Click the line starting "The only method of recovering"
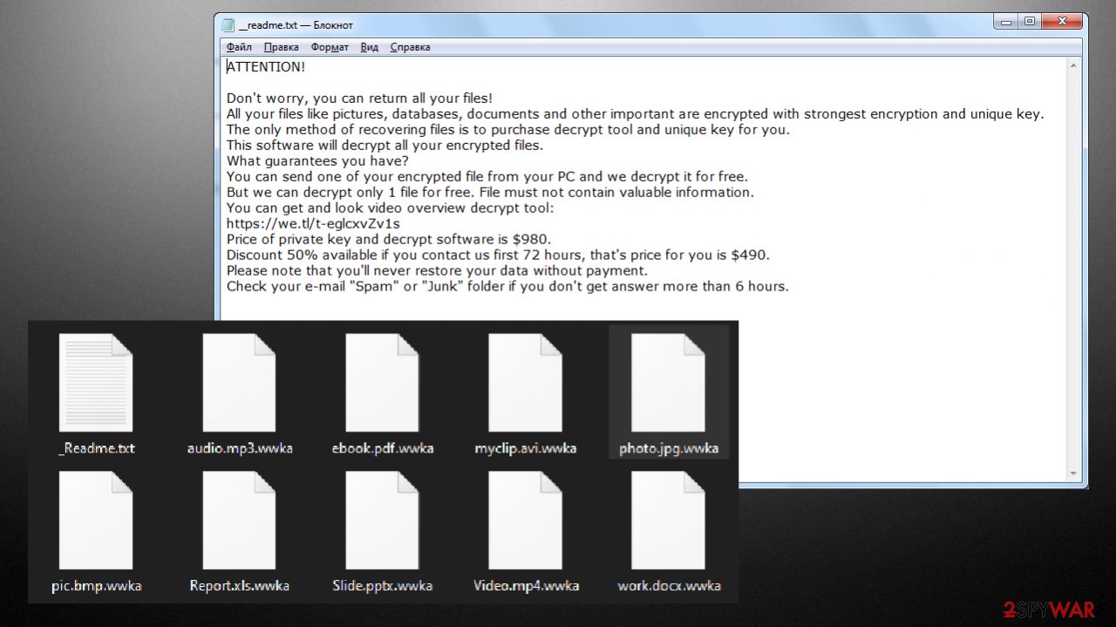 [x=507, y=130]
